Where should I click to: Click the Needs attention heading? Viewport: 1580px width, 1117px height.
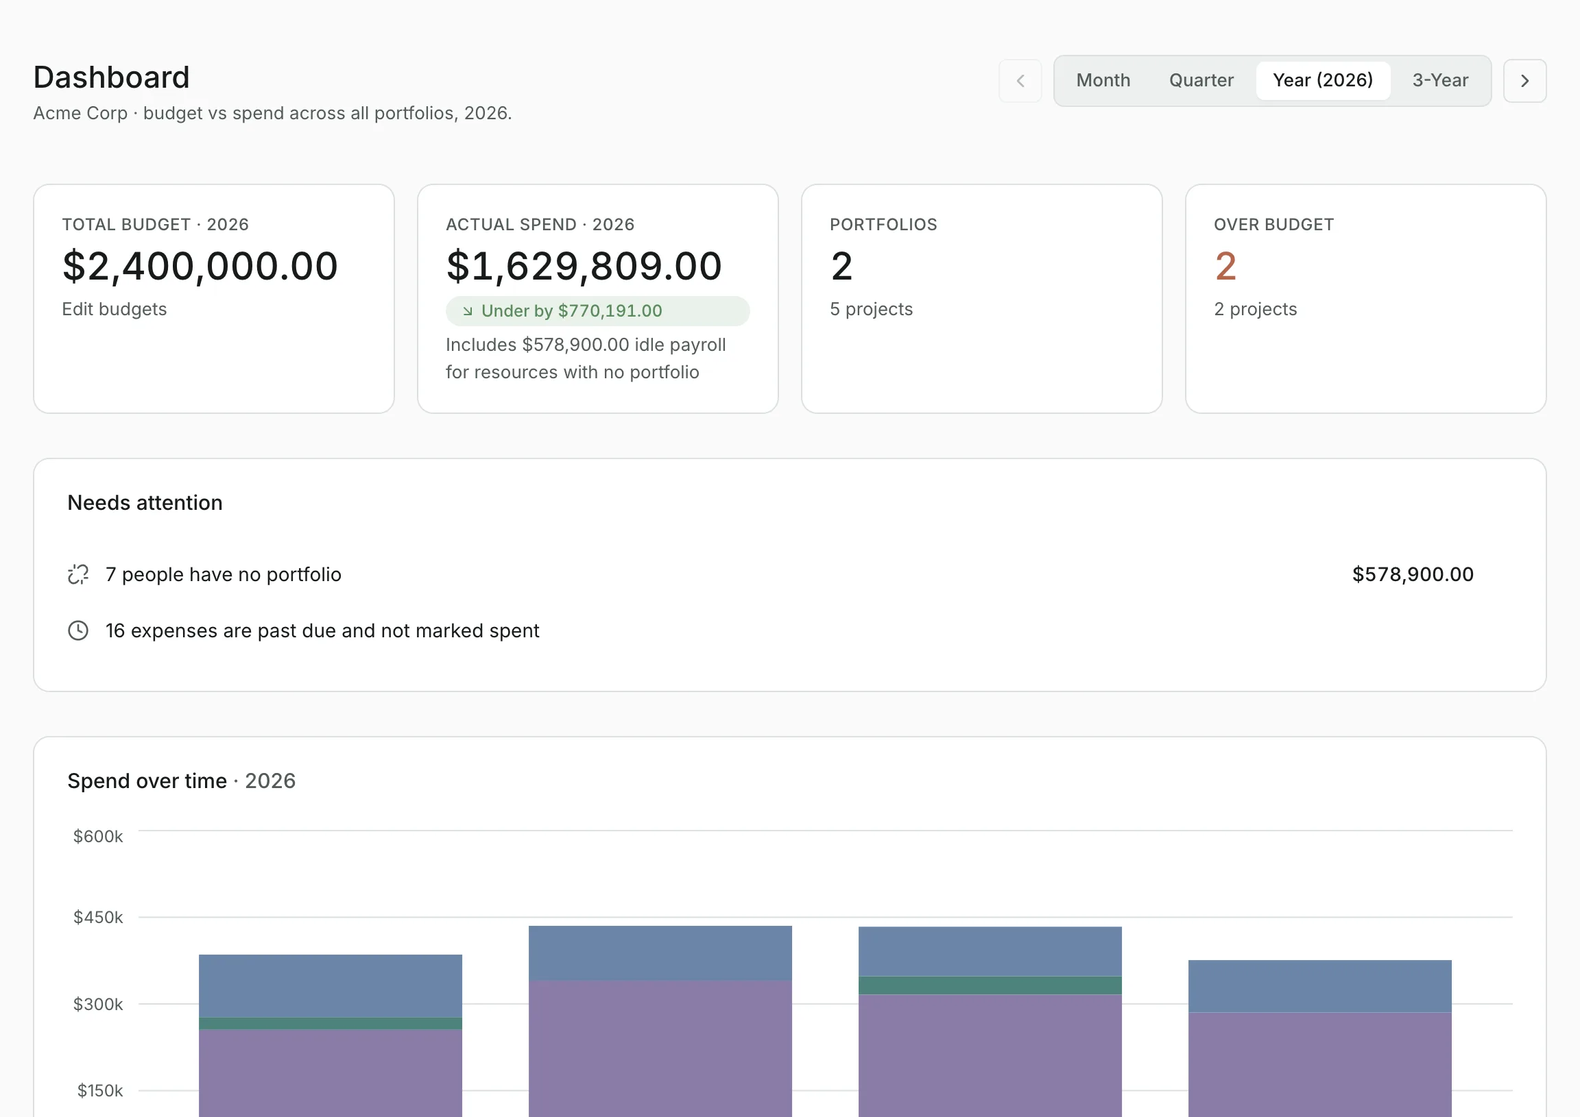click(x=145, y=503)
